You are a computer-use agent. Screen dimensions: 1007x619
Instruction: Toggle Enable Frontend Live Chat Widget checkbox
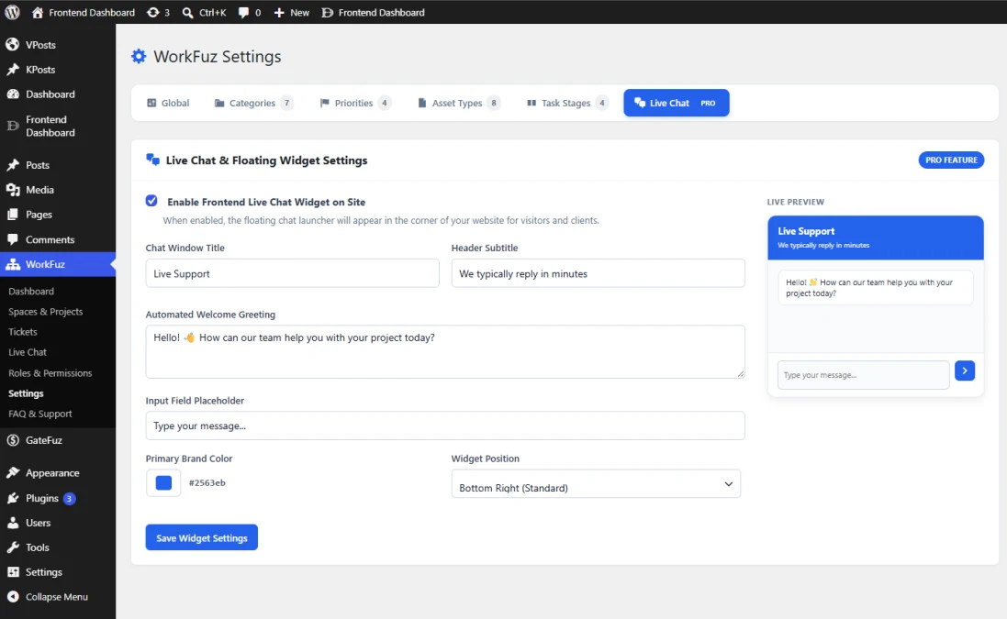(151, 201)
